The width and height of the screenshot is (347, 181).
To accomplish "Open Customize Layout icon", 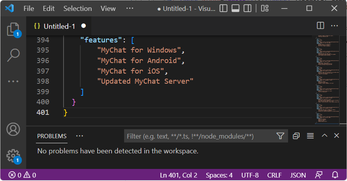I will (265, 9).
